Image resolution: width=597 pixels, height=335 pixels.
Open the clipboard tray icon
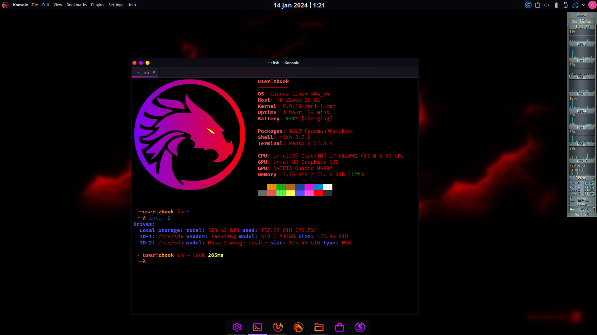537,5
